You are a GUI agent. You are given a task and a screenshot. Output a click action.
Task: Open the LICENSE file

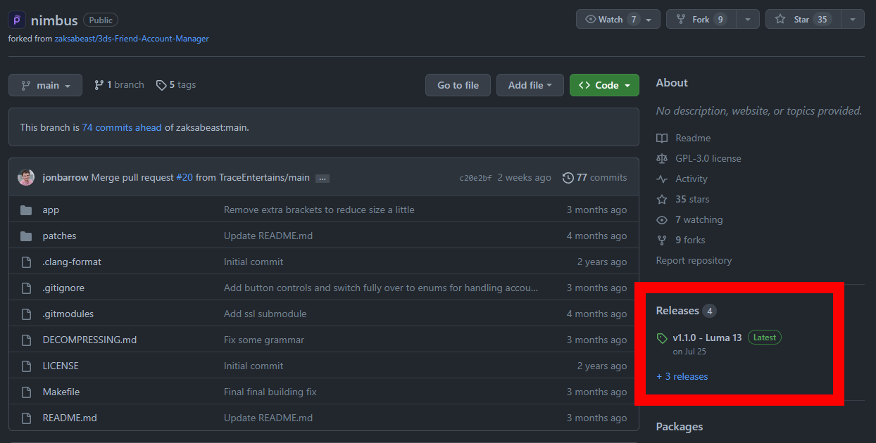click(x=61, y=366)
